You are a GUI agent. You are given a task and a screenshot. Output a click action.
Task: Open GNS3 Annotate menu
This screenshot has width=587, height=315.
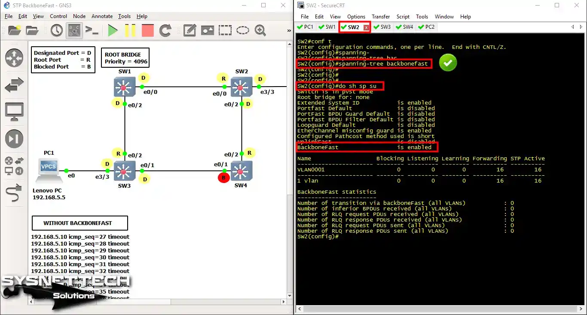[x=102, y=16]
